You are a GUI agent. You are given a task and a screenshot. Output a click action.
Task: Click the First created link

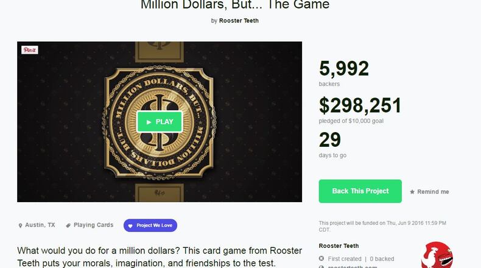click(344, 259)
